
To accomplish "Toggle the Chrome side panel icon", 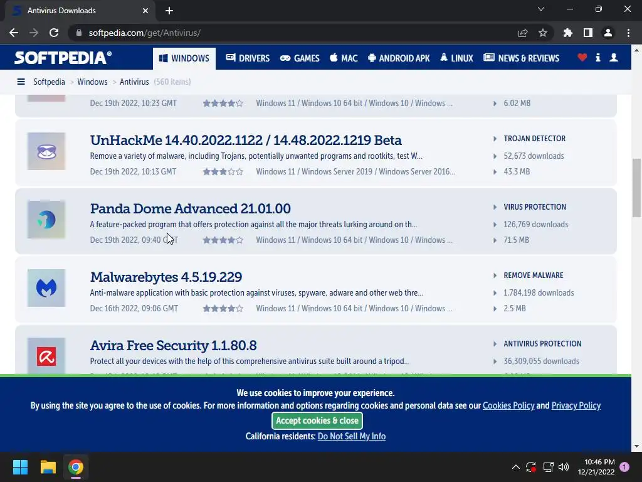I will pos(588,33).
